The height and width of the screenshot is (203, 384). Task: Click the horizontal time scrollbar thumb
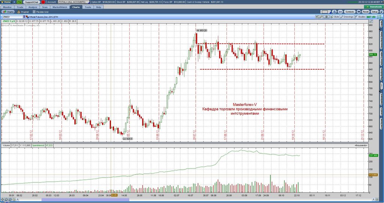click(x=85, y=200)
